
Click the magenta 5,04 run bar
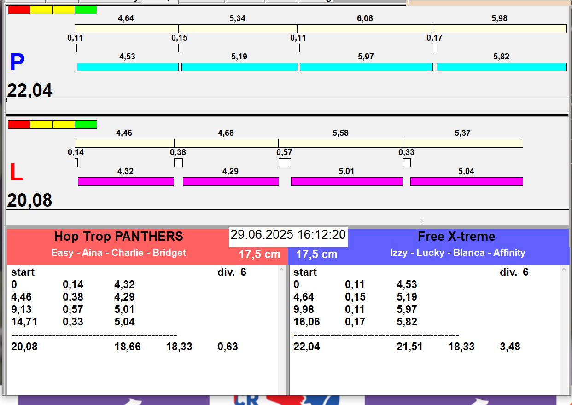[466, 181]
